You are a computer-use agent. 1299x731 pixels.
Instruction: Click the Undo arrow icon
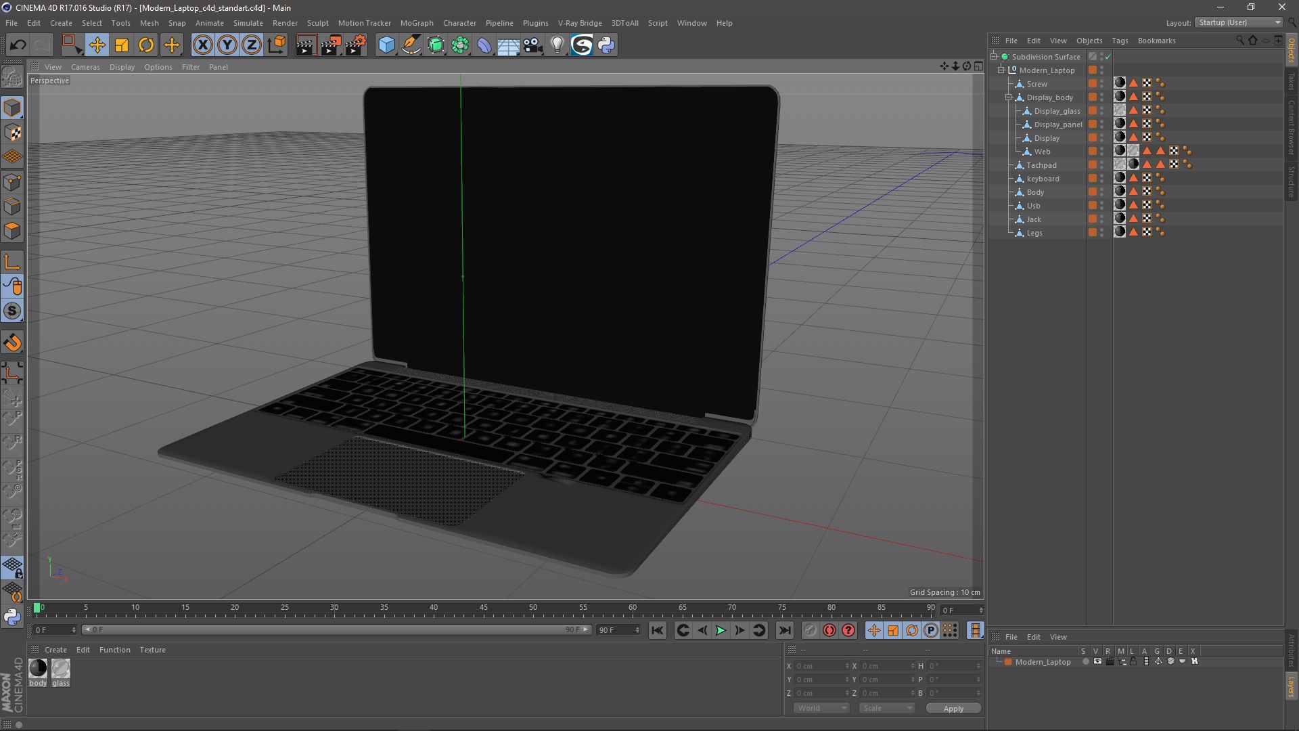[x=18, y=45]
